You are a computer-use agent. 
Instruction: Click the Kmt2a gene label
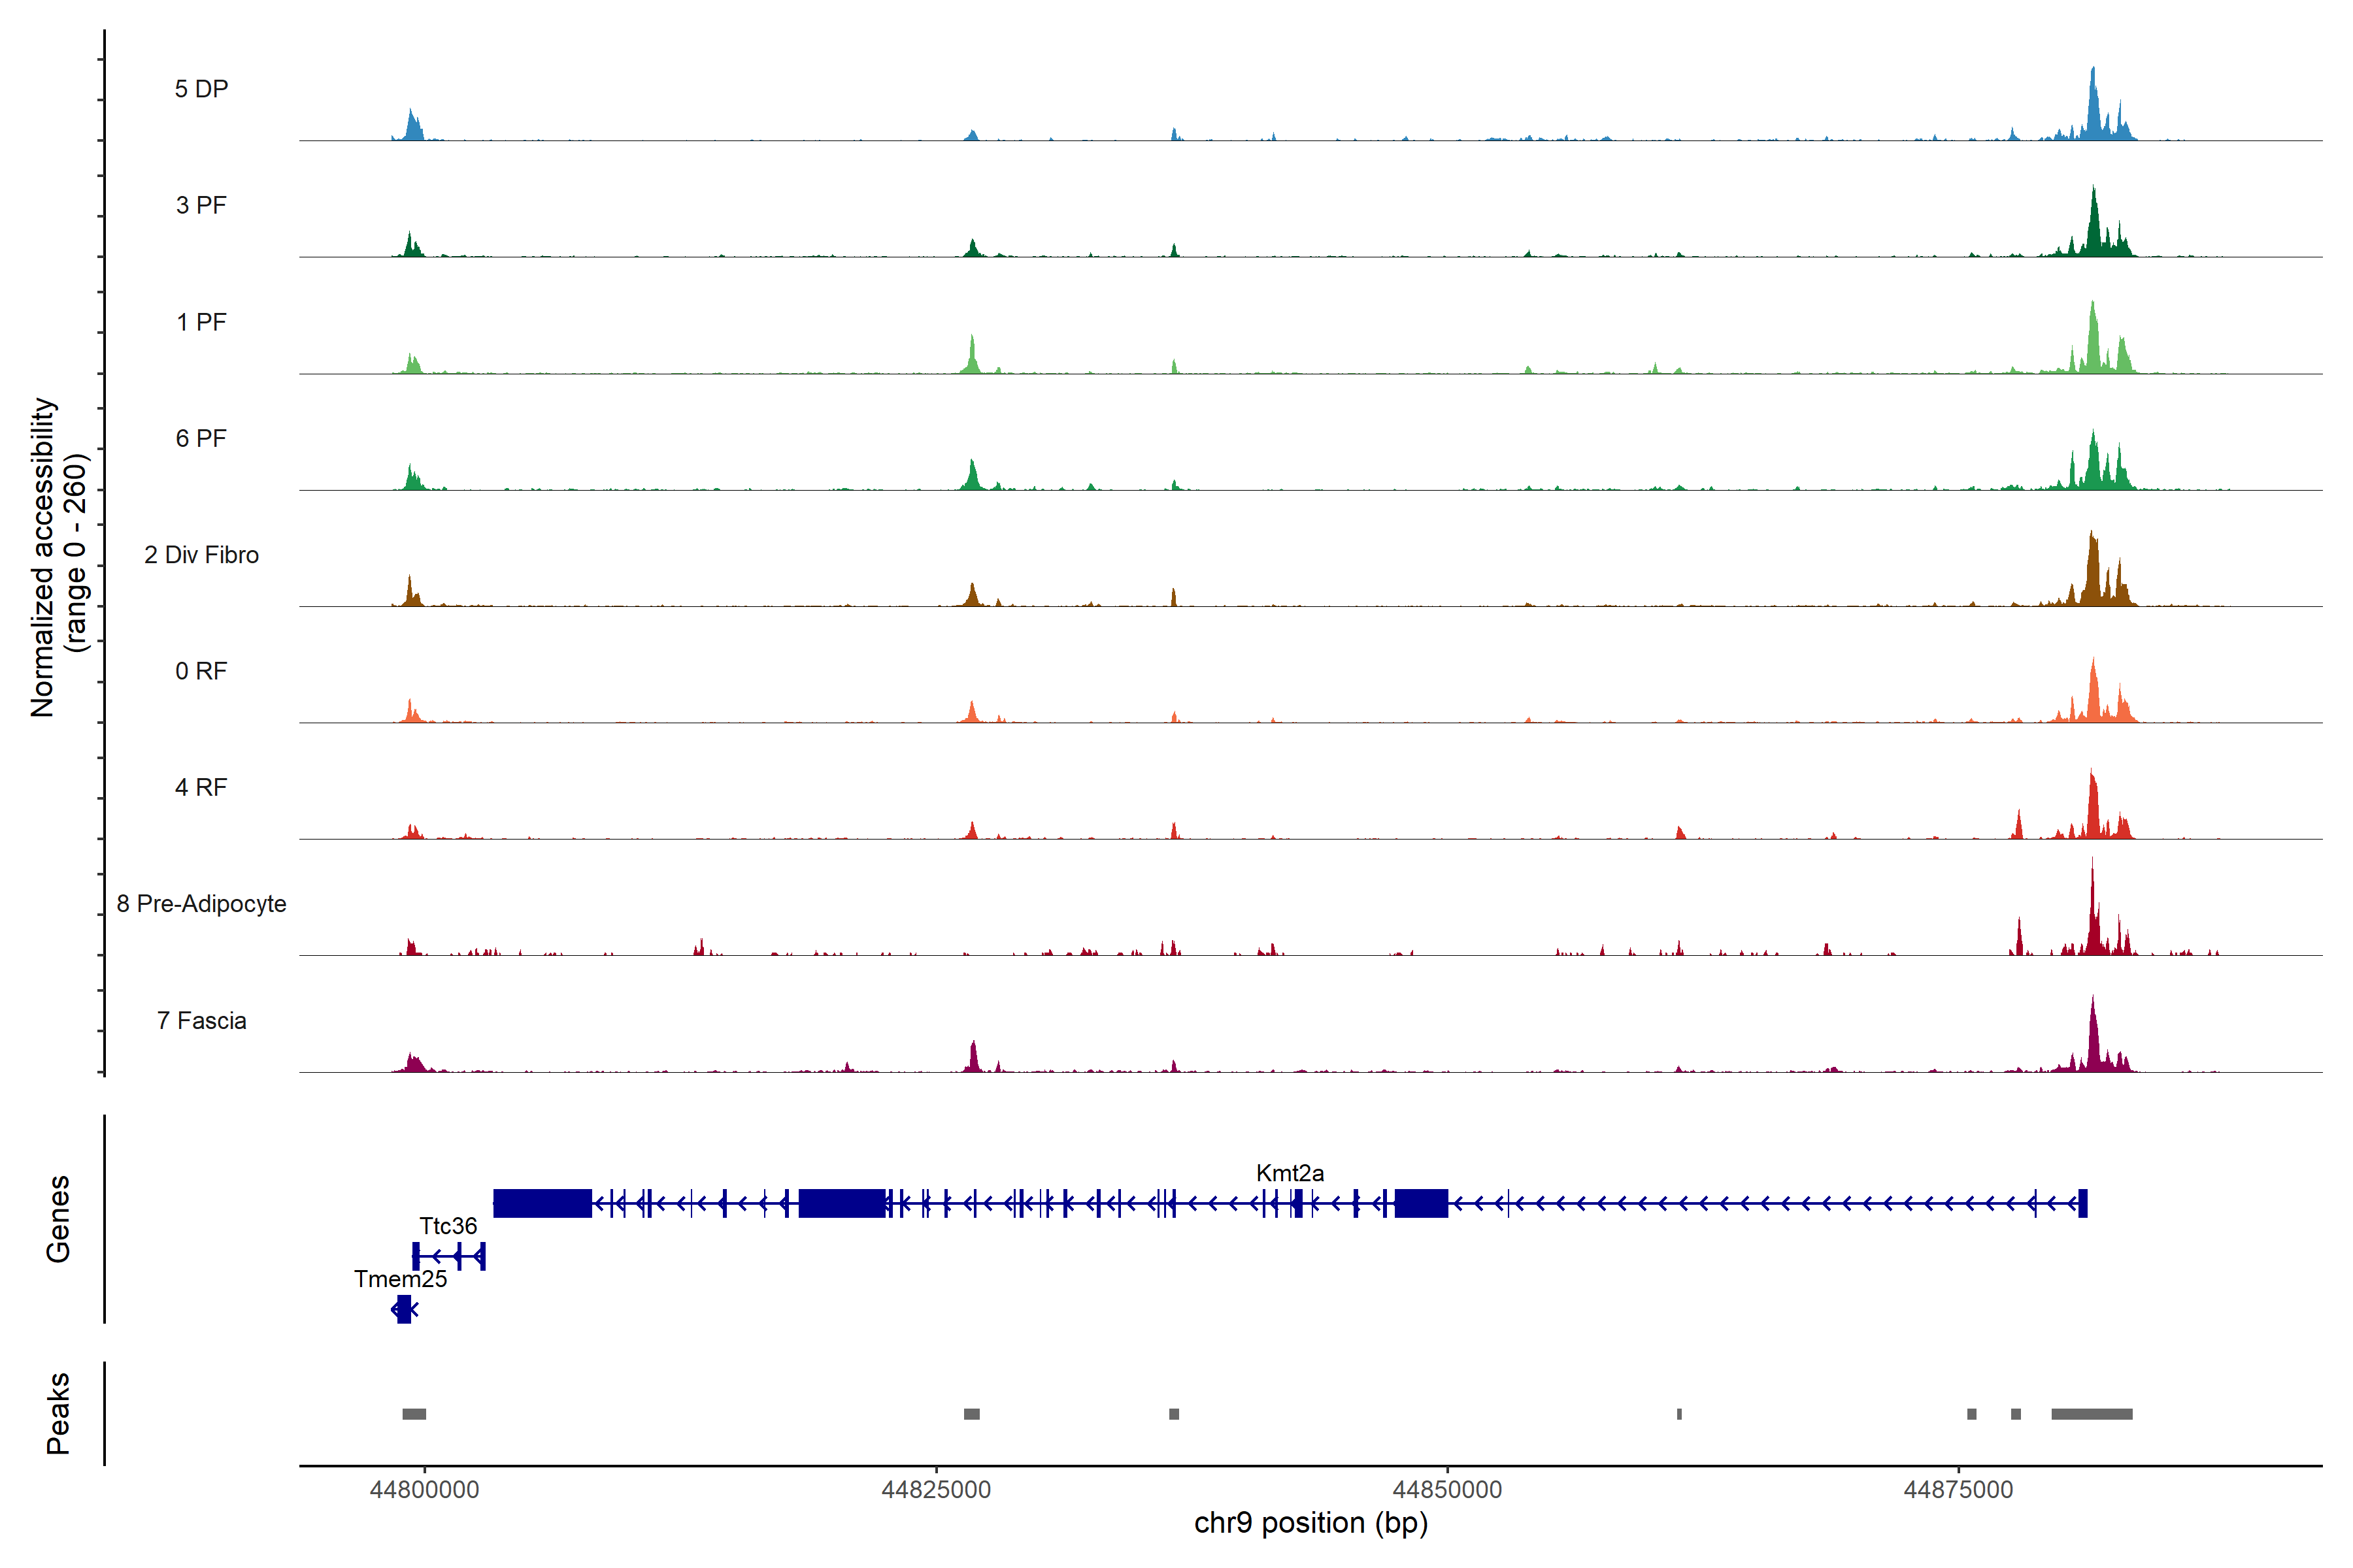click(1290, 1173)
